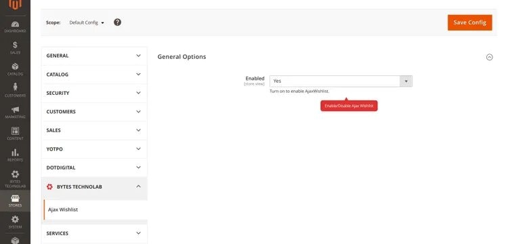Viewport: 508px width, 244px height.
Task: Expand the CUSTOMERS config section
Action: point(94,111)
